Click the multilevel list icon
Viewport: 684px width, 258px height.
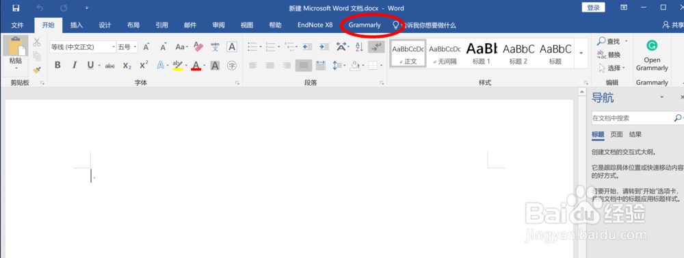pyautogui.click(x=289, y=47)
